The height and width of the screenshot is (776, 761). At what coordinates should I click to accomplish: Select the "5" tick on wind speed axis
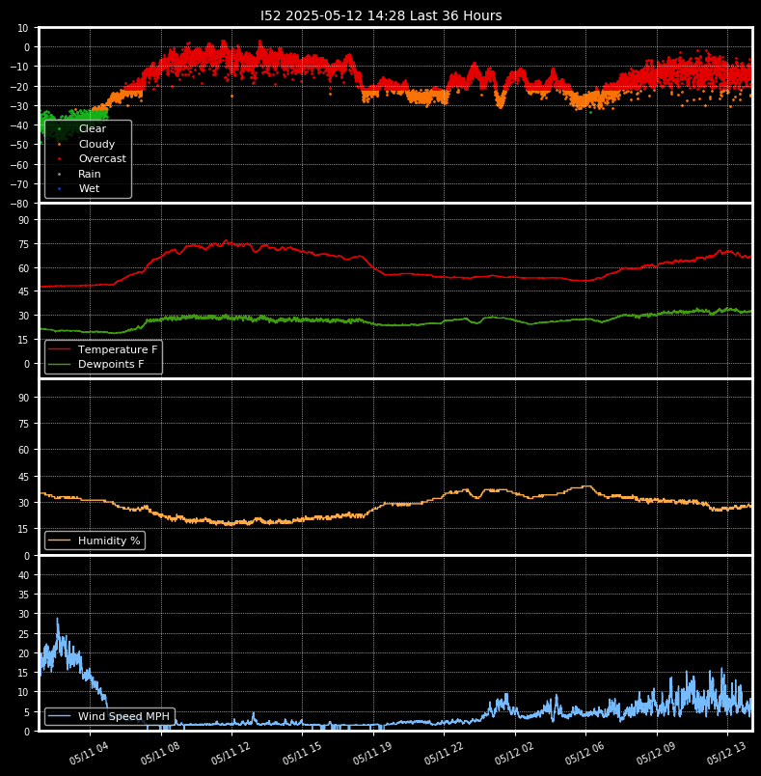[27, 712]
